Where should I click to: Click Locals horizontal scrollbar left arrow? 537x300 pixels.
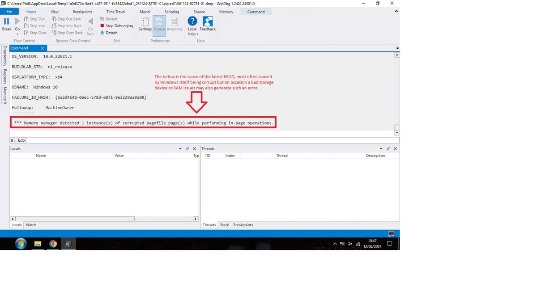(13, 219)
